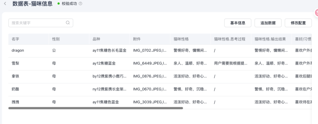Select the 猫咪性格 column header
Image resolution: width=318 pixels, height=124 pixels.
tap(190, 39)
